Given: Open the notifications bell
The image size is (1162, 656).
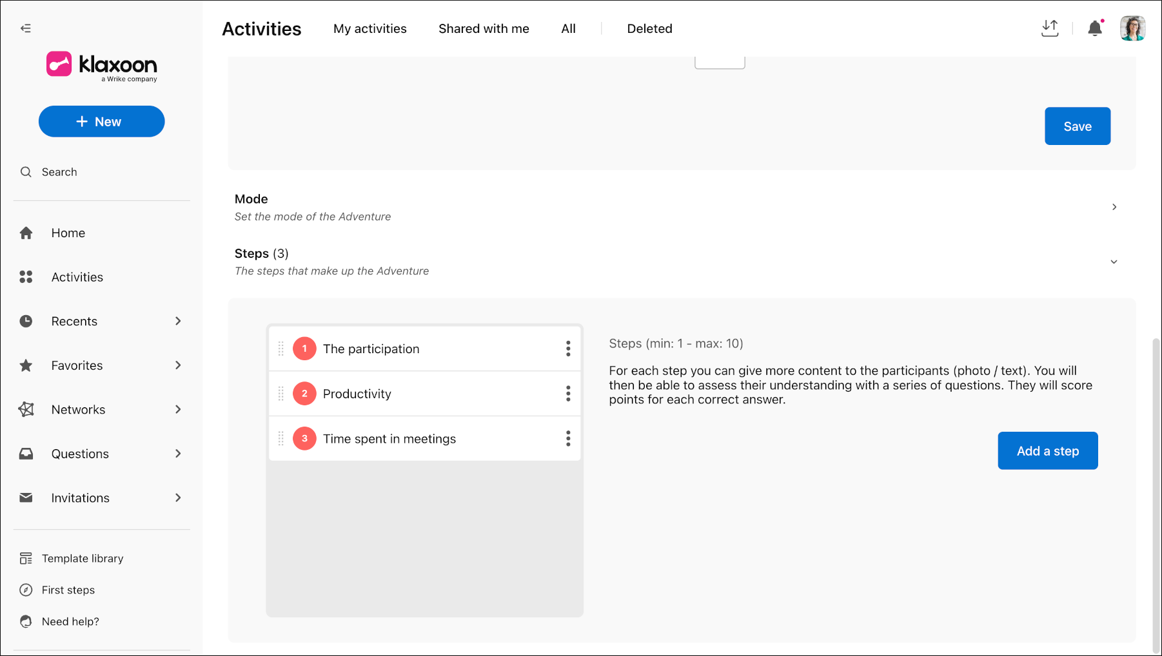Looking at the screenshot, I should [x=1095, y=28].
